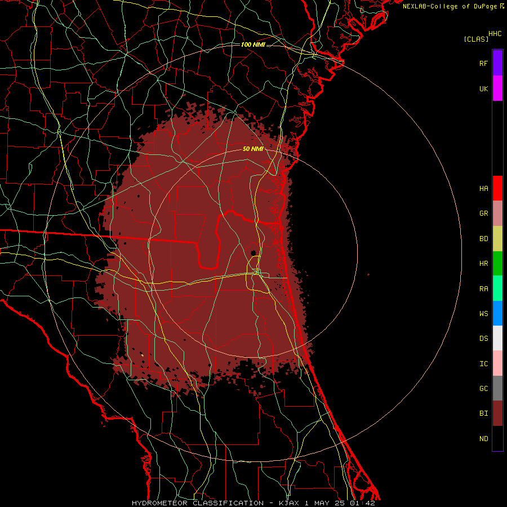Screen dimensions: 507x507
Task: Select the WS blue legend swatch
Action: tap(497, 313)
